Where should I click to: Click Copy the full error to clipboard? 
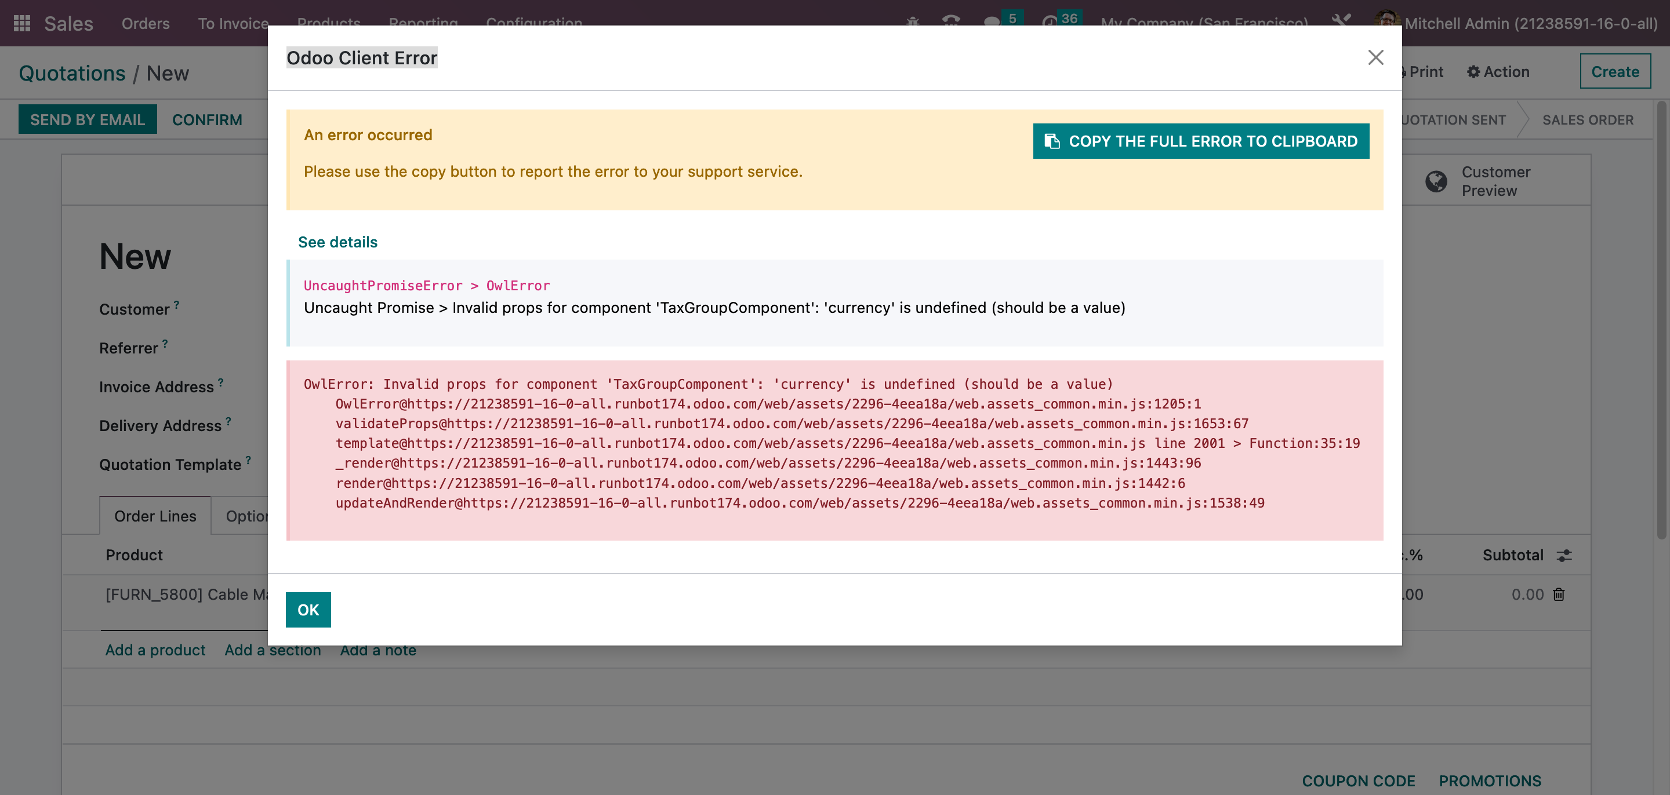click(1201, 141)
